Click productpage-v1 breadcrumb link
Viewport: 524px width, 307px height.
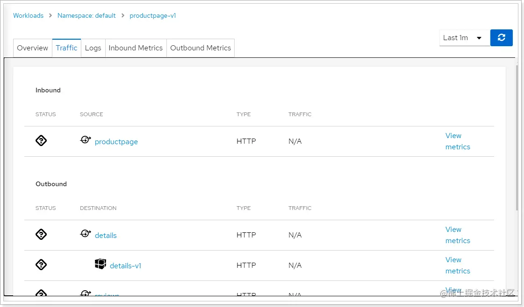tap(153, 16)
